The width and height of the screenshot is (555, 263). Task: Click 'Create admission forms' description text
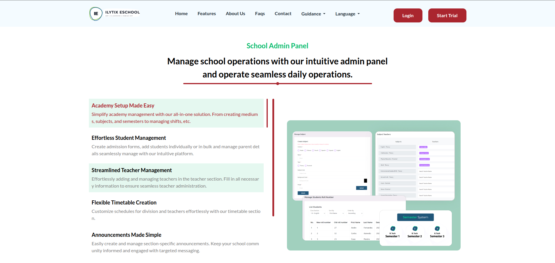(x=176, y=150)
